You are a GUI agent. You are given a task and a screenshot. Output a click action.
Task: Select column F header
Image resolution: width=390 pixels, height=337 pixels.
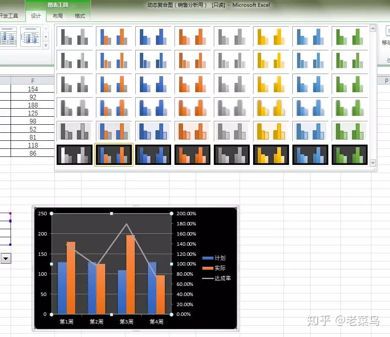coord(33,81)
